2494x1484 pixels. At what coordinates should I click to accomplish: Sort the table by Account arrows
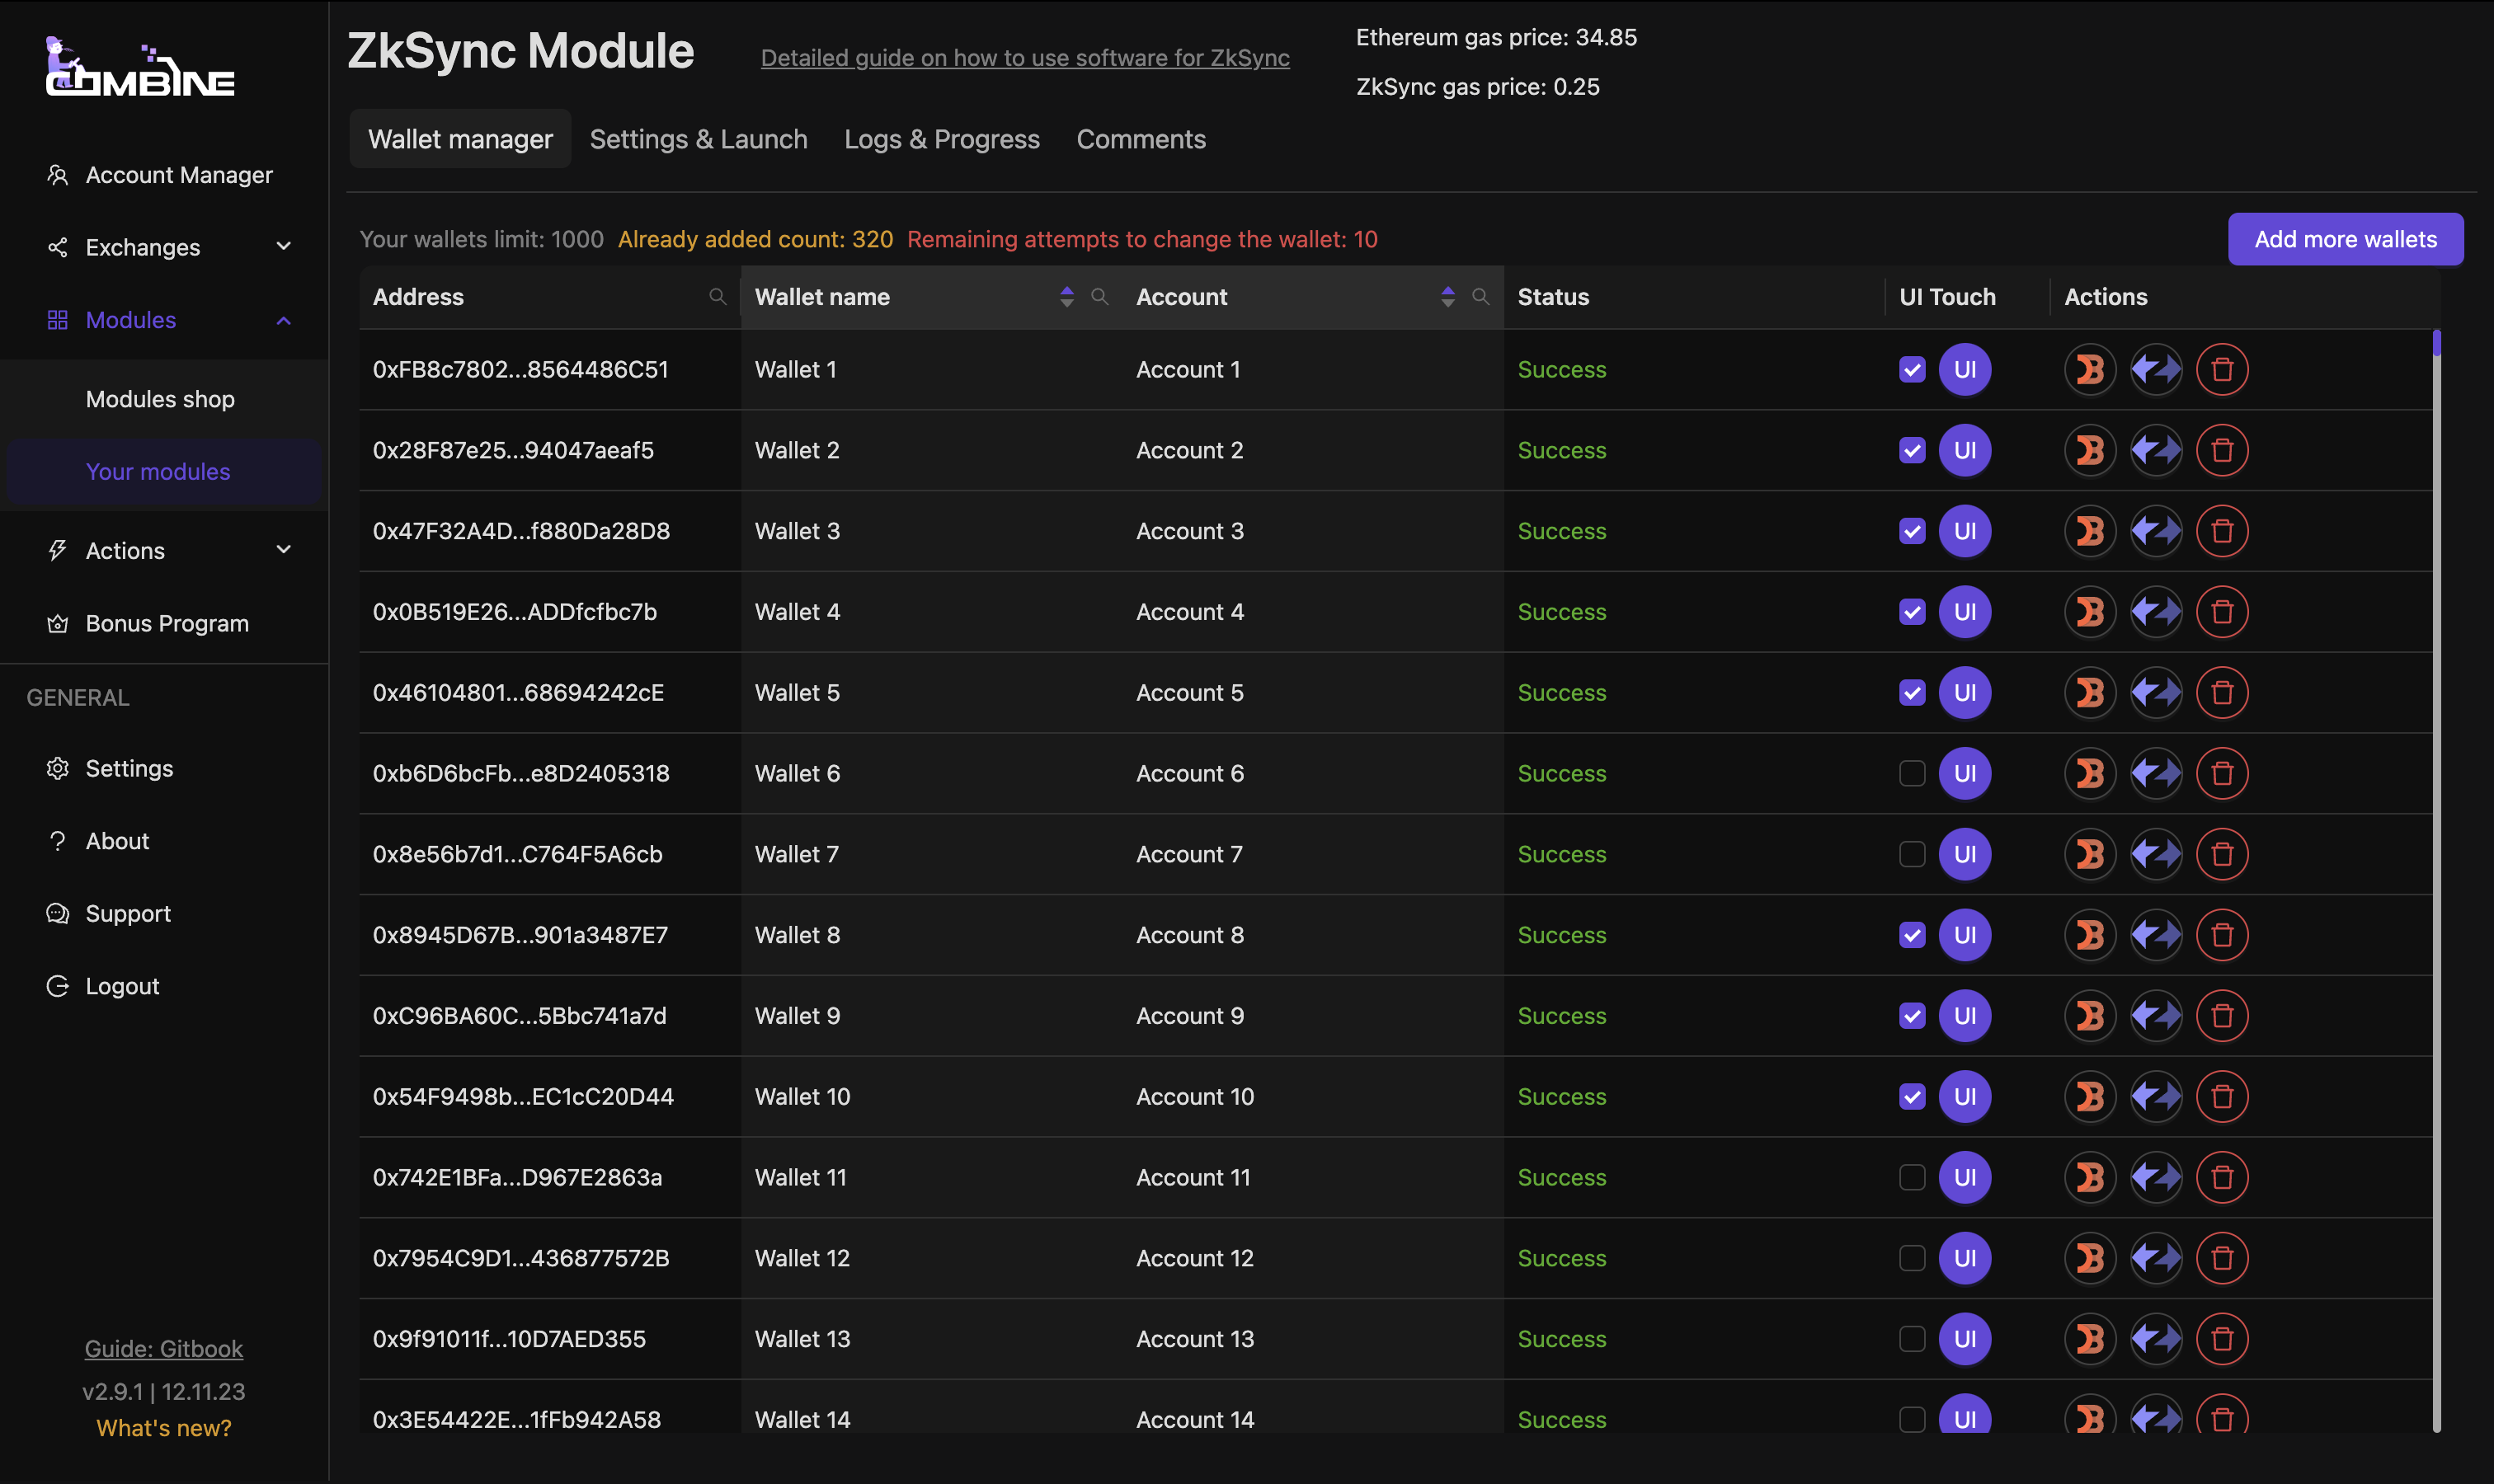1447,296
